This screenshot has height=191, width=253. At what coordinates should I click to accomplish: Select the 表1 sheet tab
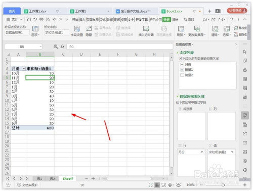click(39, 178)
